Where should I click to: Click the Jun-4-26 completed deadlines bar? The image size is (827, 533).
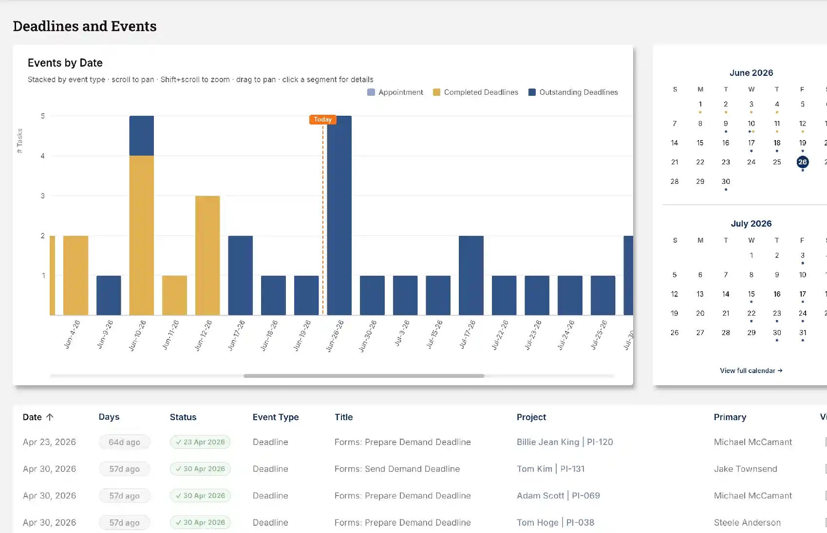75,275
